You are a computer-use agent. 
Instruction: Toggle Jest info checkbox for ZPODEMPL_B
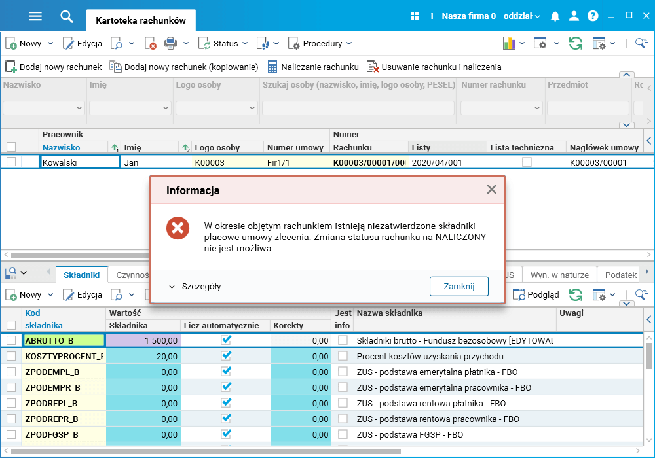pyautogui.click(x=343, y=371)
